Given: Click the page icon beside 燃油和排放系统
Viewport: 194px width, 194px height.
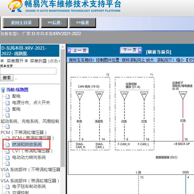Looking at the screenshot, I should click(x=7, y=145).
